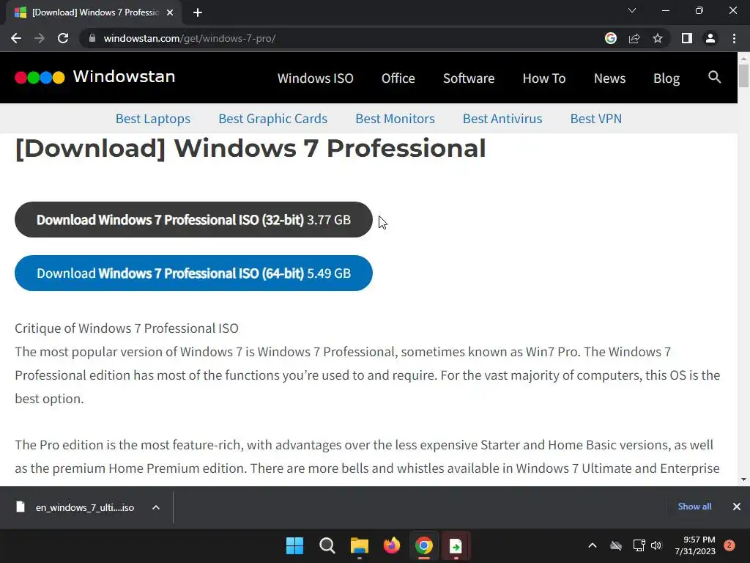The image size is (750, 563).
Task: Open a new browser tab
Action: [198, 12]
